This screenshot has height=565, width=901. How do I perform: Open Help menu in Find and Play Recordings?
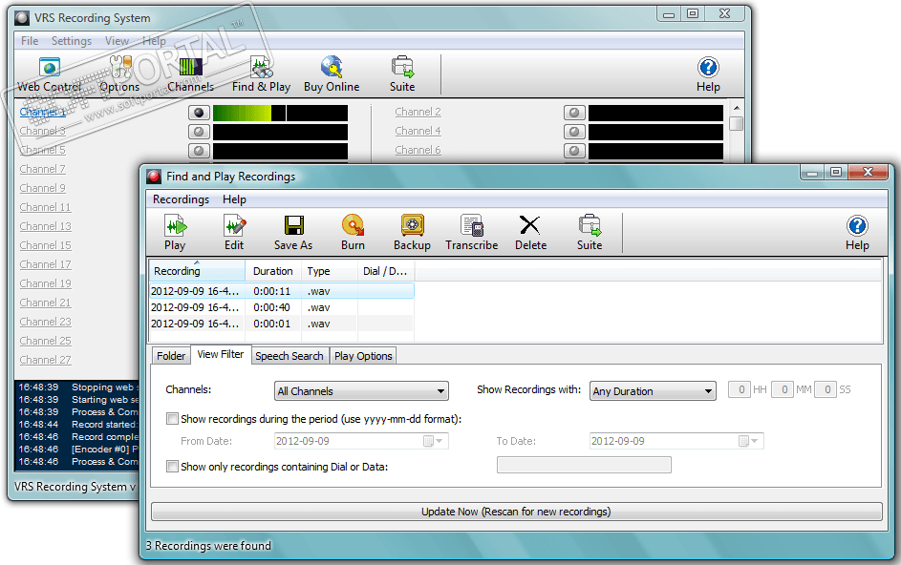234,199
